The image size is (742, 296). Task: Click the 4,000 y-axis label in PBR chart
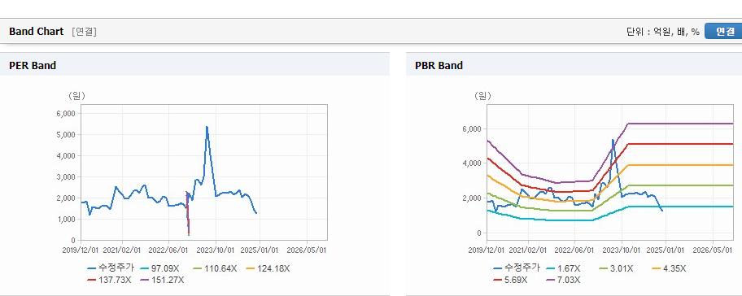tap(472, 163)
